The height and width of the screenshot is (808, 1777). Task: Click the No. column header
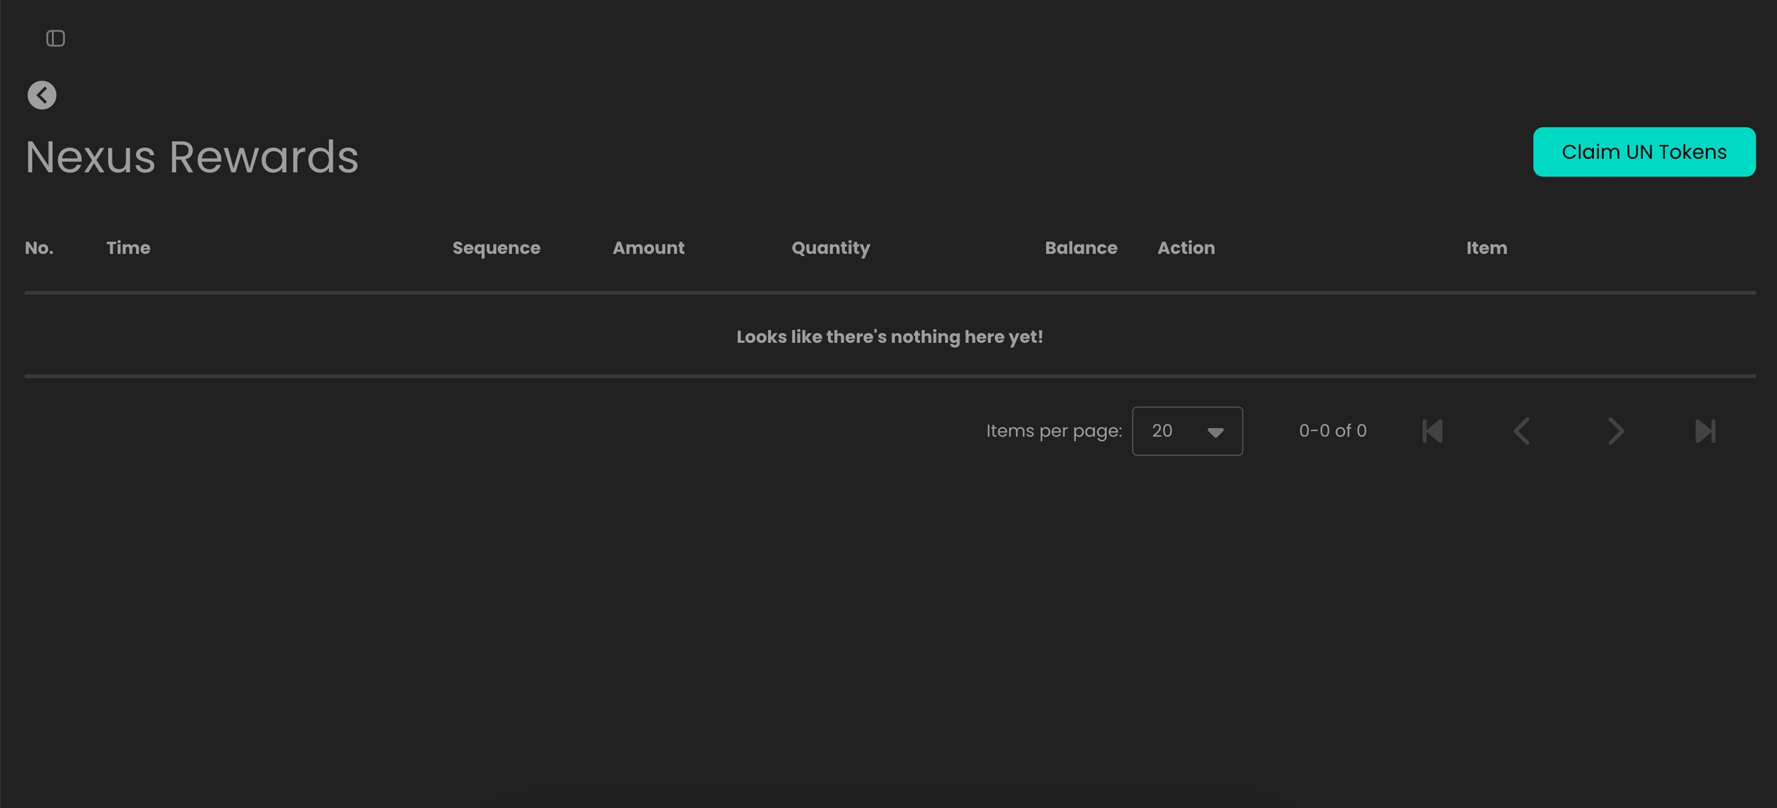coord(39,248)
